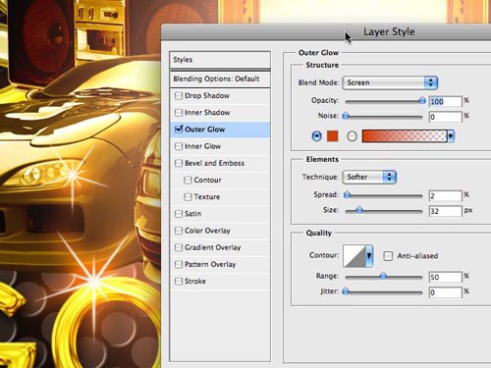Uncheck the Outer Glow checkbox
The width and height of the screenshot is (491, 368).
coord(179,130)
